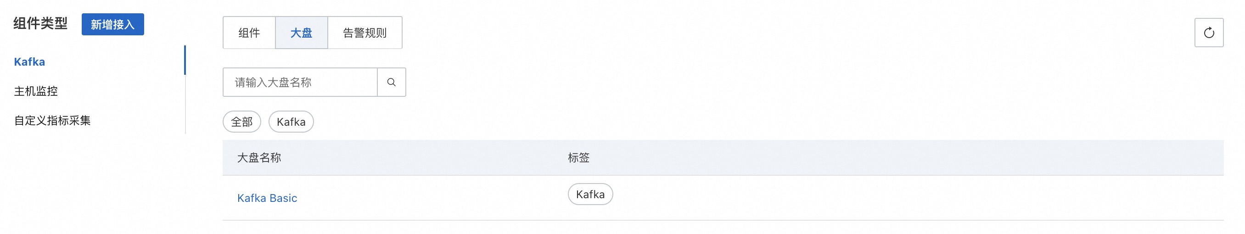Image resolution: width=1245 pixels, height=234 pixels.
Task: Switch to the 组件 tab
Action: pos(249,33)
